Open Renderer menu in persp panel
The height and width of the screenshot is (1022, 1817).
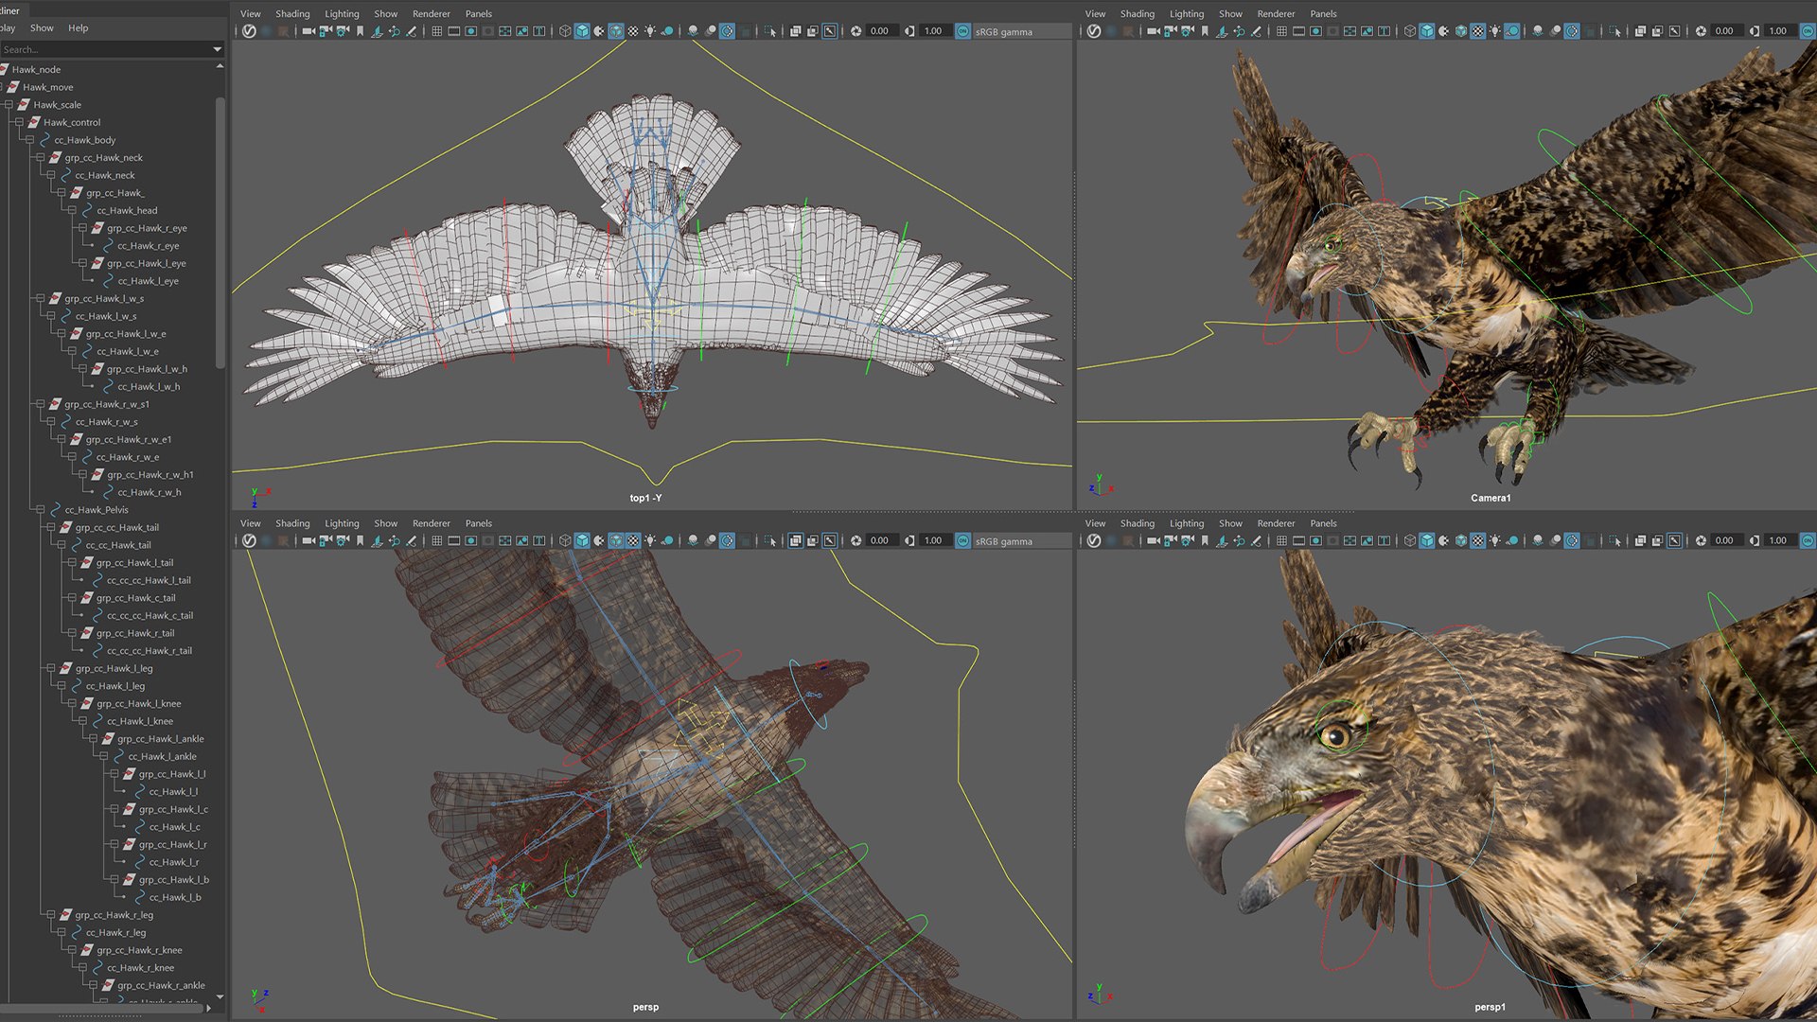[432, 523]
